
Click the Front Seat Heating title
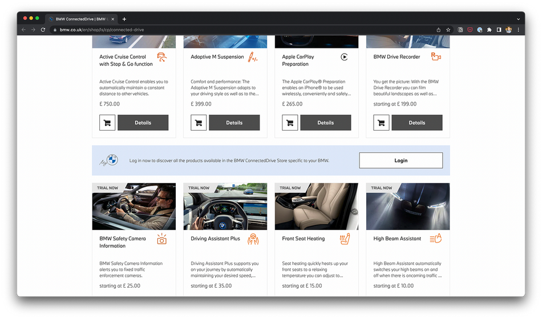click(303, 239)
